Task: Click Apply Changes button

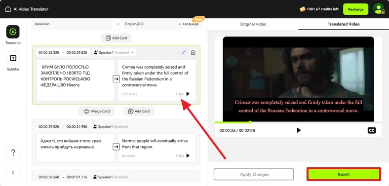Action: [254, 174]
